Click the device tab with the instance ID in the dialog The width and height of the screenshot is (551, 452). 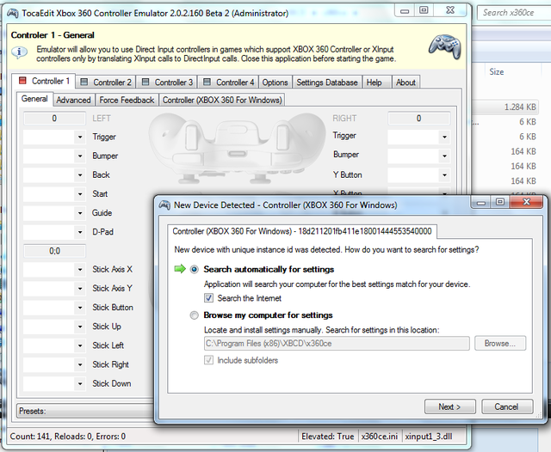(302, 231)
